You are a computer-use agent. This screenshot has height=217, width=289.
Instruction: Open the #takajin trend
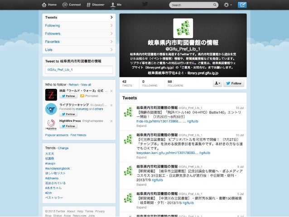click(x=50, y=164)
